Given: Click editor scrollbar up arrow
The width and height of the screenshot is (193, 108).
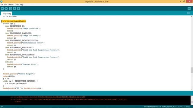Looking at the screenshot, I should point(192,17).
